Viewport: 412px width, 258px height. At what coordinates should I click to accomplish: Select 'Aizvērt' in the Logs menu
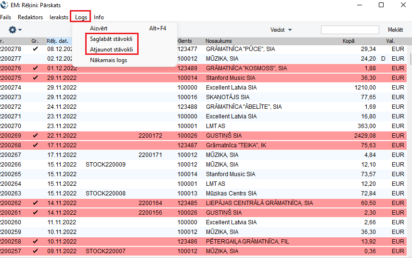(x=99, y=28)
